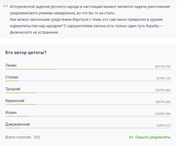Click the Всего голосов: 232 total
The width and height of the screenshot is (177, 146).
23,137
